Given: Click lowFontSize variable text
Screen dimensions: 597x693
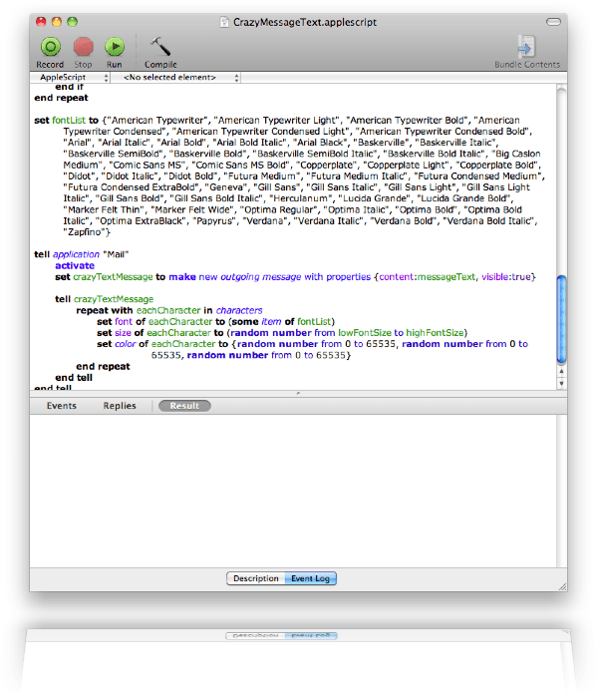Looking at the screenshot, I should click(365, 333).
